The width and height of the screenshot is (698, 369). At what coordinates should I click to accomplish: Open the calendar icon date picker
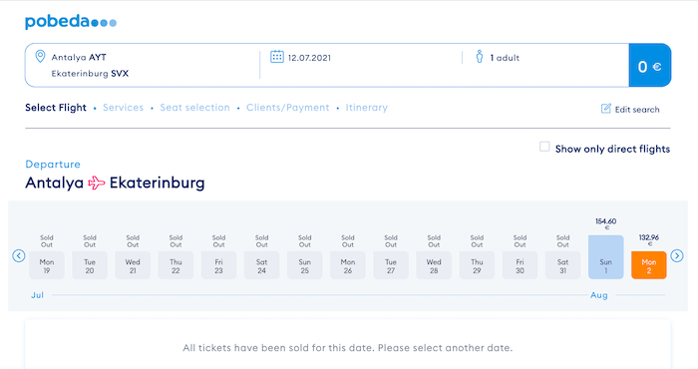(277, 57)
